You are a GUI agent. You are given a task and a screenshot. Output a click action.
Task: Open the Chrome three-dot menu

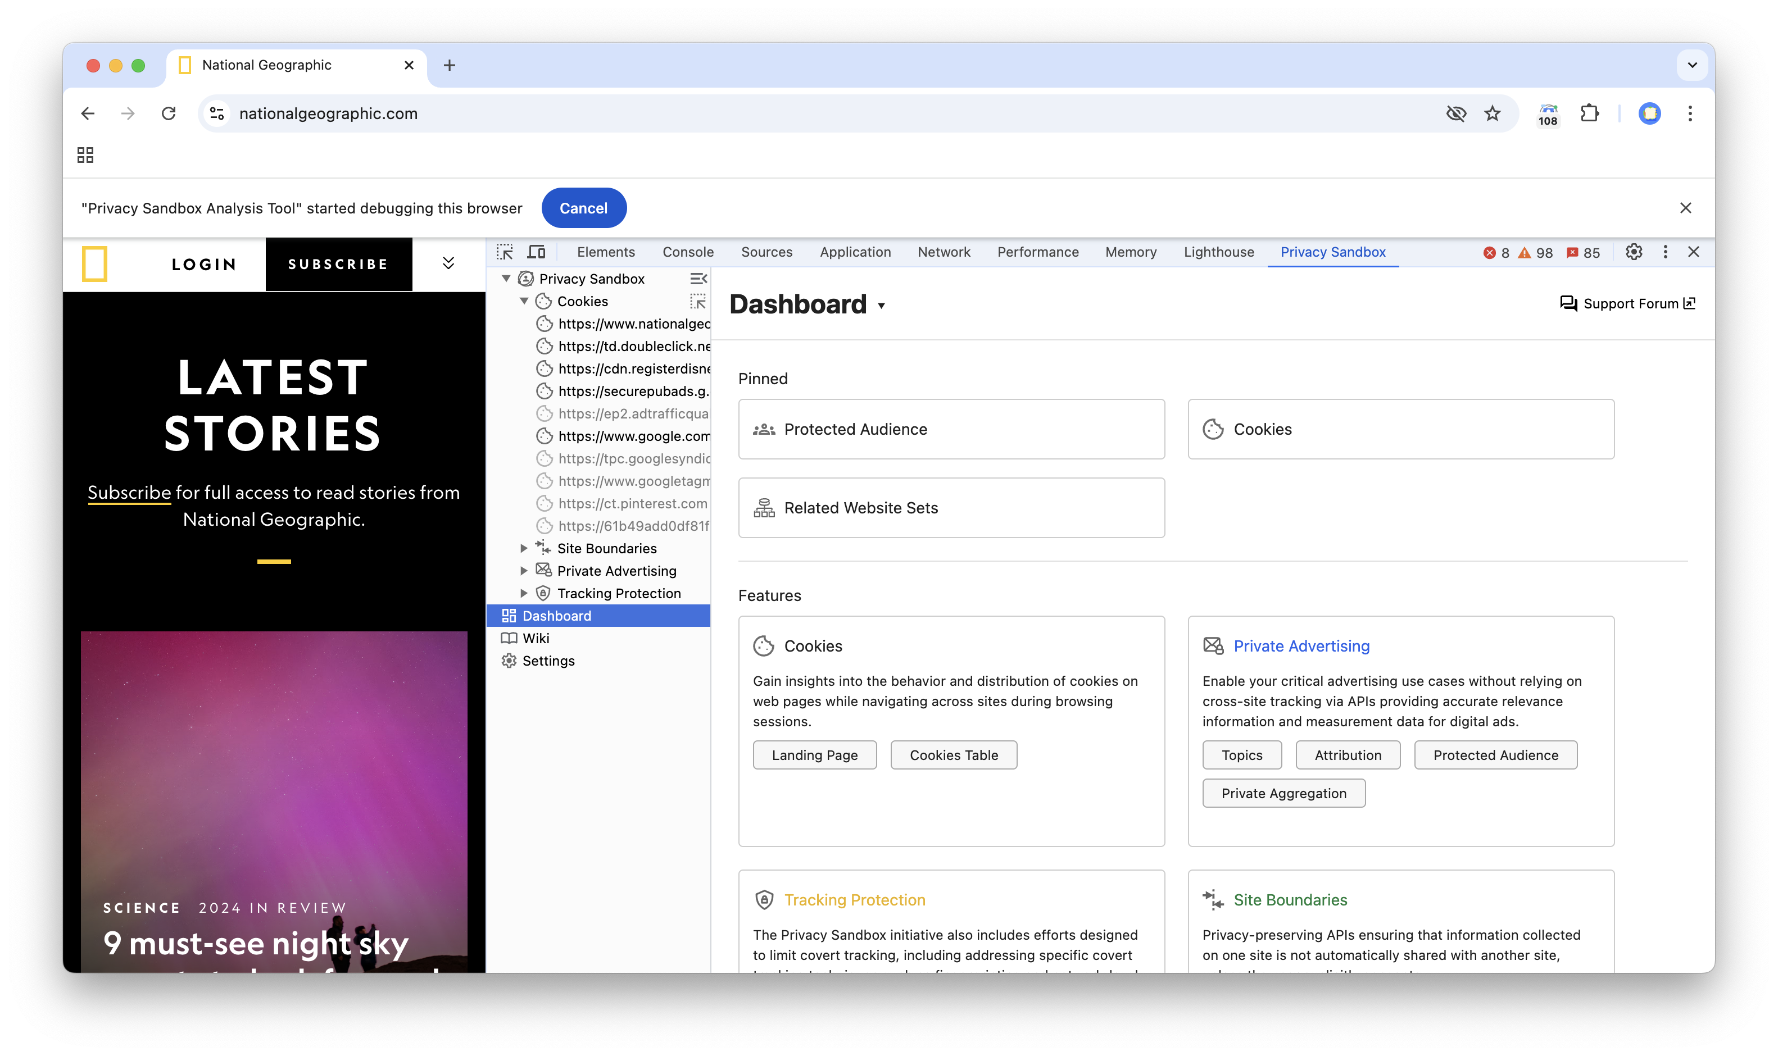tap(1690, 113)
